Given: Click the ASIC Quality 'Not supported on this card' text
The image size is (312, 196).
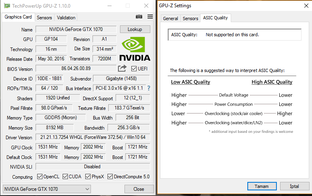Looking at the screenshot, I should (x=232, y=35).
